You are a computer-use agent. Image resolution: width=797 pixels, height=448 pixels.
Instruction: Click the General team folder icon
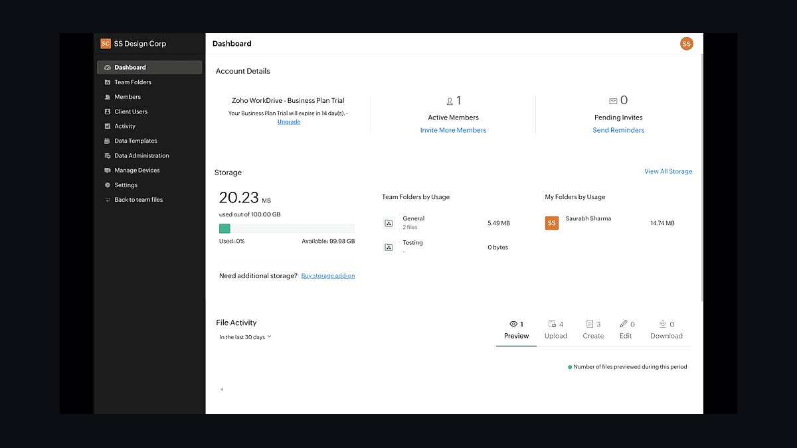point(389,223)
